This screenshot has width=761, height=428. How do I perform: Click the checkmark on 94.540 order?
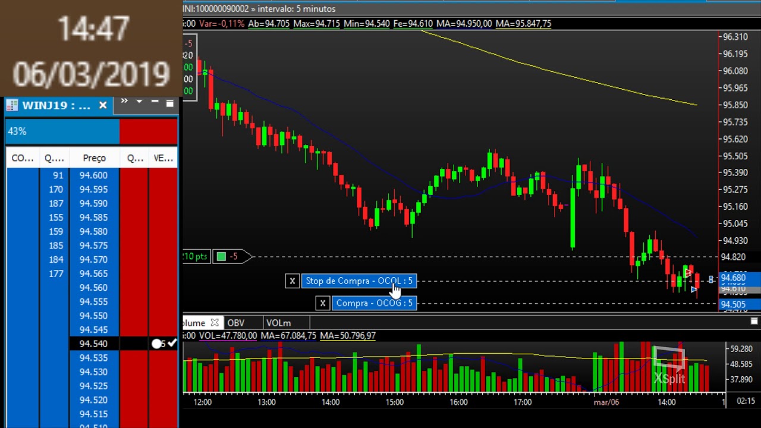click(x=172, y=343)
